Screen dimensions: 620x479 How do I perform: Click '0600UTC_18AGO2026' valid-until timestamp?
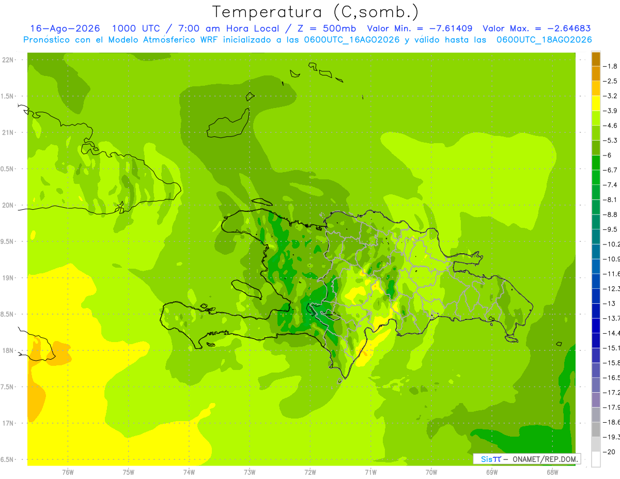[x=544, y=40]
